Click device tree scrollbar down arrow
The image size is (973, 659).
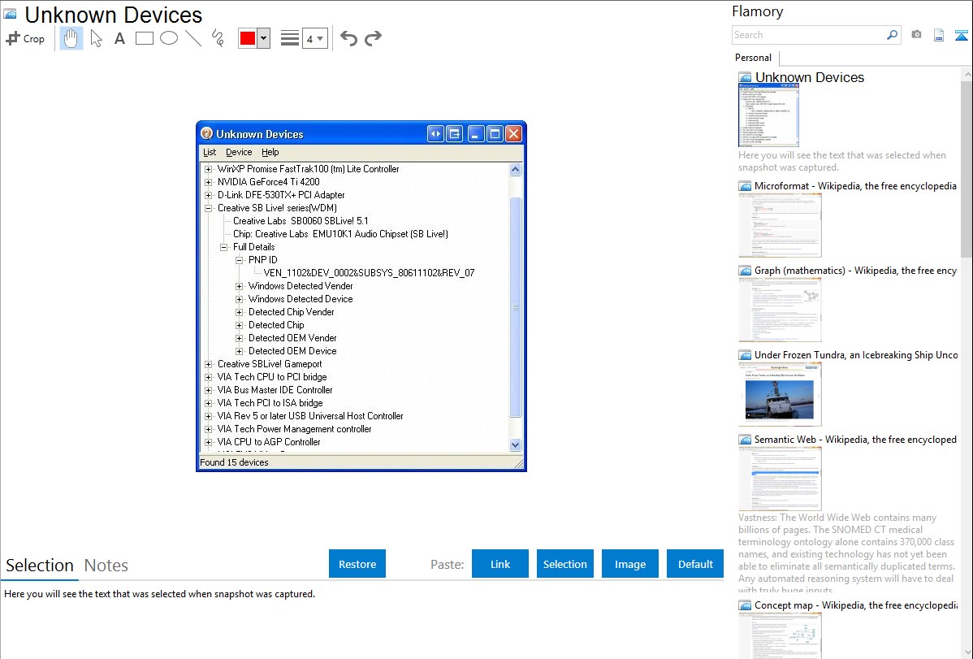click(x=515, y=444)
